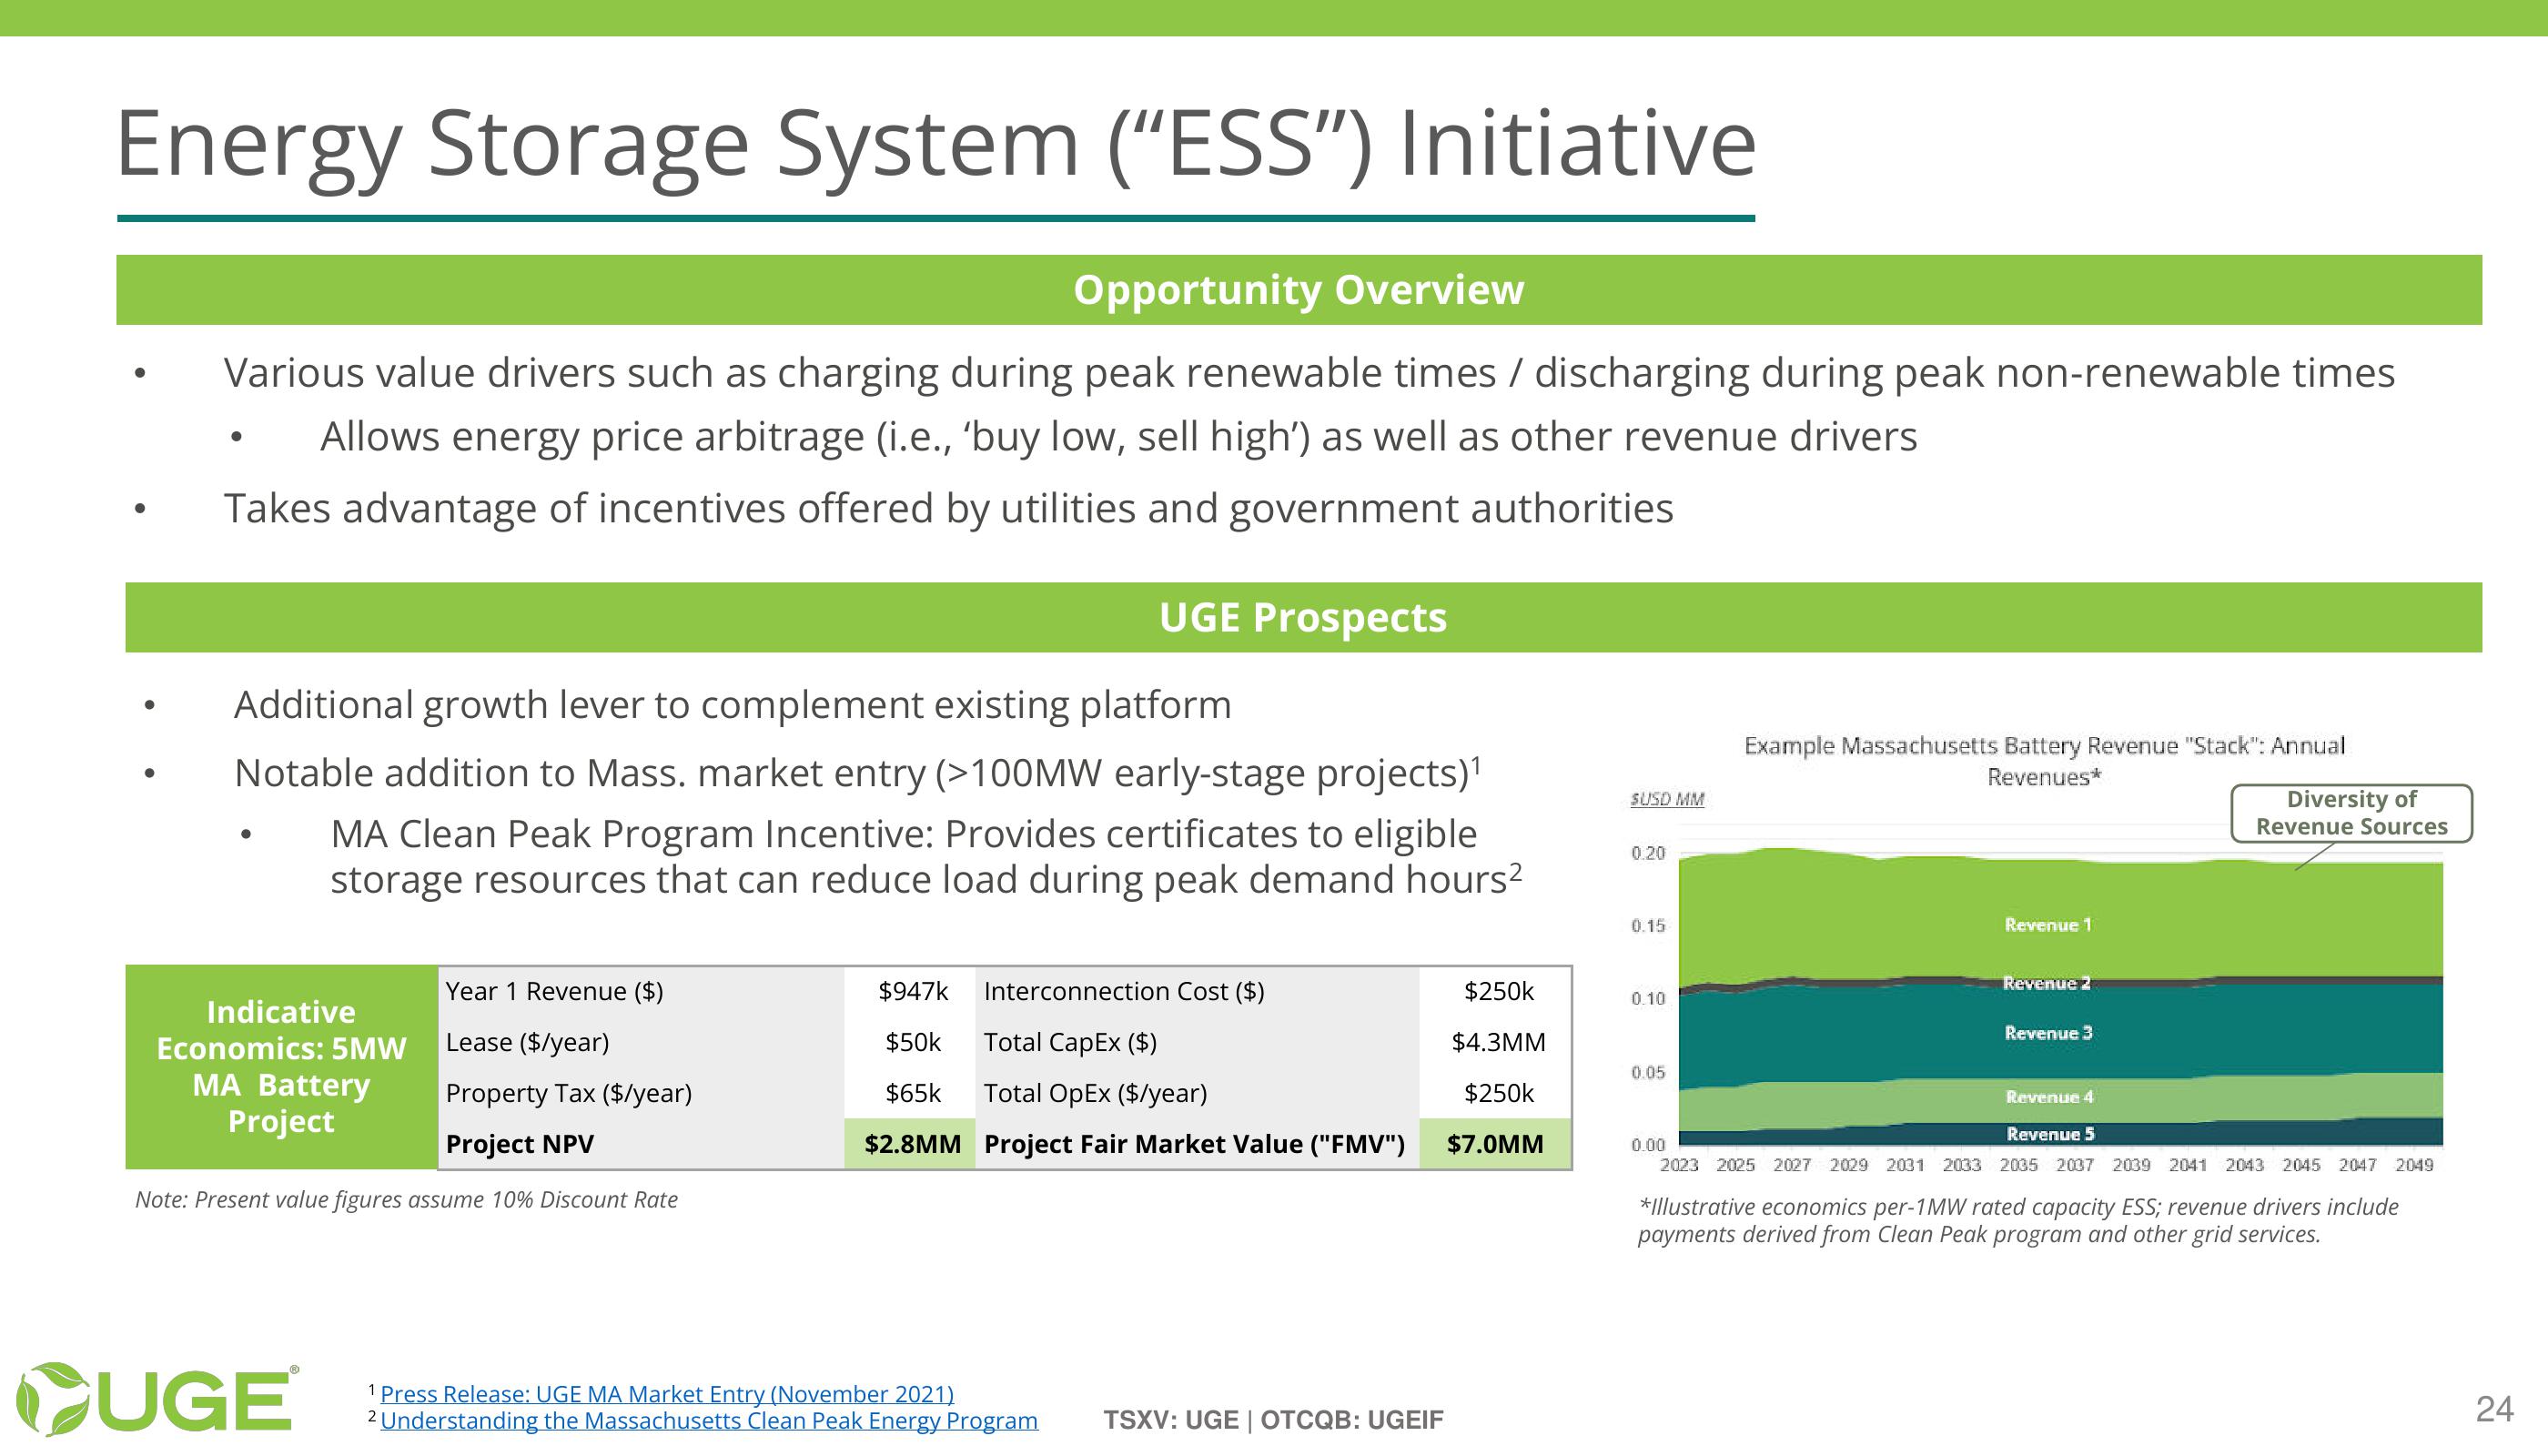Screen dimensions: 2548x1456
Task: Click the 'Takes advantage of incentives' bullet
Action: click(x=948, y=510)
